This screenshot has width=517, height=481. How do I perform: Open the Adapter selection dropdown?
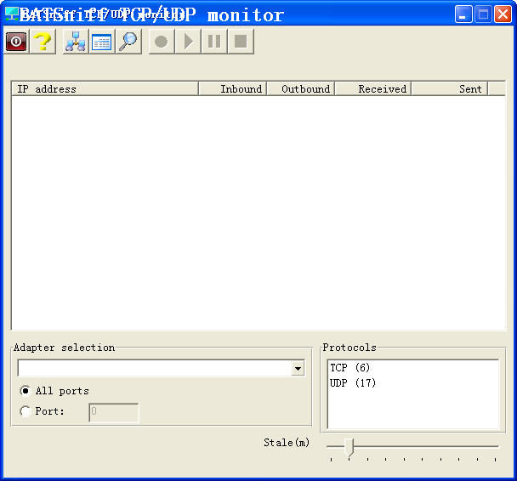298,369
